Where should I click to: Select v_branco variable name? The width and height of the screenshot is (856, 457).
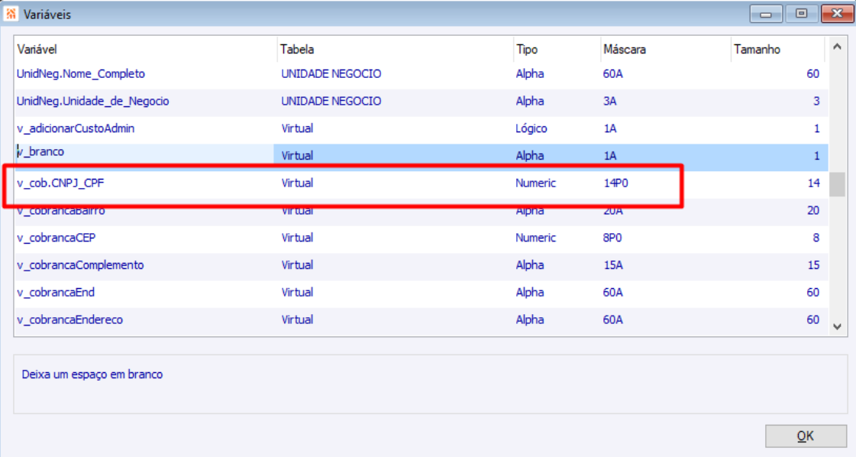(x=40, y=151)
